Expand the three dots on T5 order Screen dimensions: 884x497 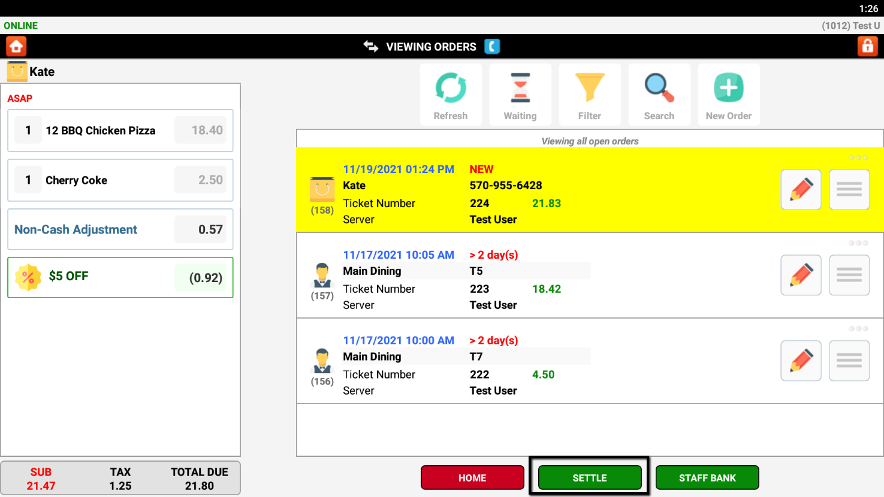[x=858, y=243]
